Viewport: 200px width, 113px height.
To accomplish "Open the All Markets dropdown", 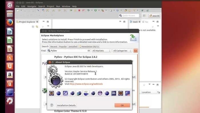I will [x=101, y=51].
